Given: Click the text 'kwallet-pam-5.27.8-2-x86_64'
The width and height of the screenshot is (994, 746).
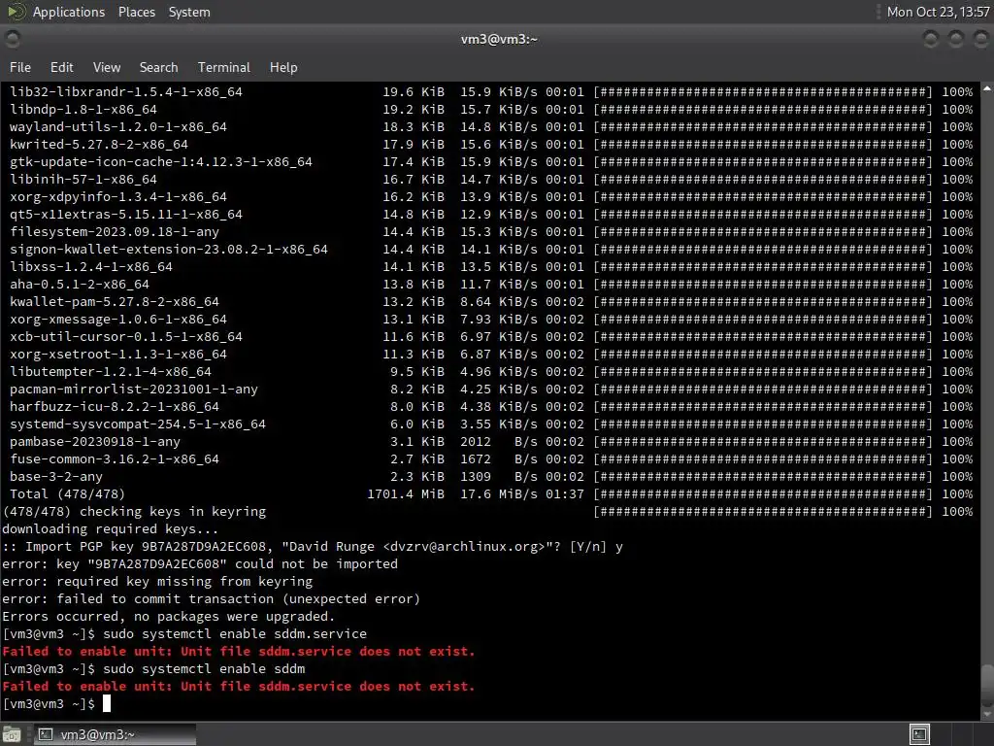Looking at the screenshot, I should click(115, 301).
